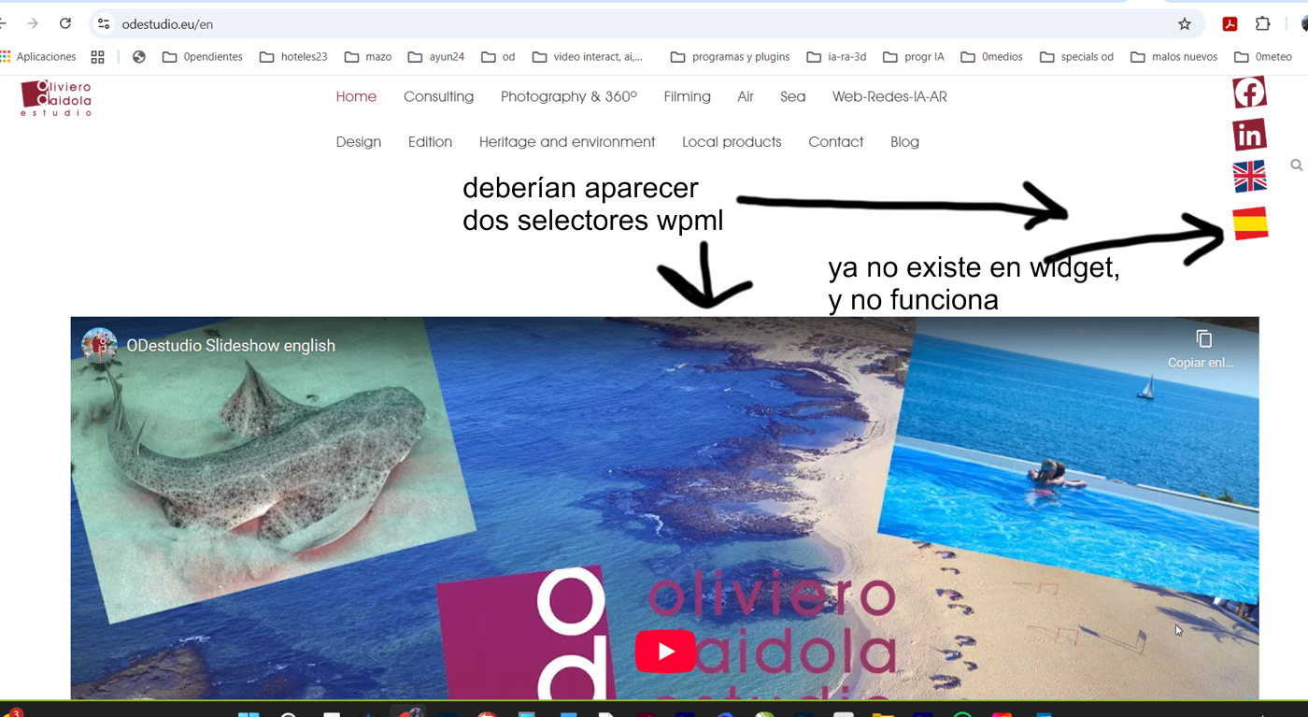
Task: Open the Edition menu item
Action: (x=430, y=142)
